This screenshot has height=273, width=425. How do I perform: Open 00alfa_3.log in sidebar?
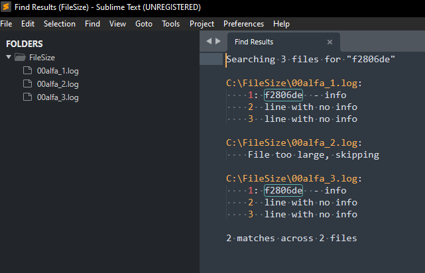click(x=58, y=97)
